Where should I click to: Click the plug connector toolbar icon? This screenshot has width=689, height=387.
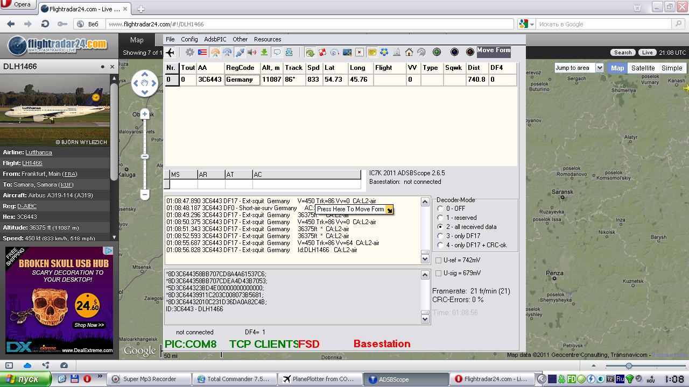click(x=240, y=52)
